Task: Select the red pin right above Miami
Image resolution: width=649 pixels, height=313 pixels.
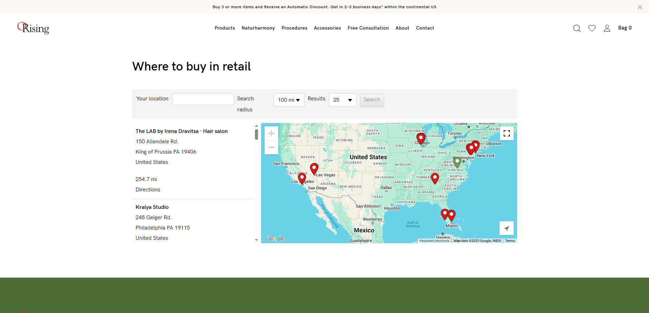Action: click(451, 215)
